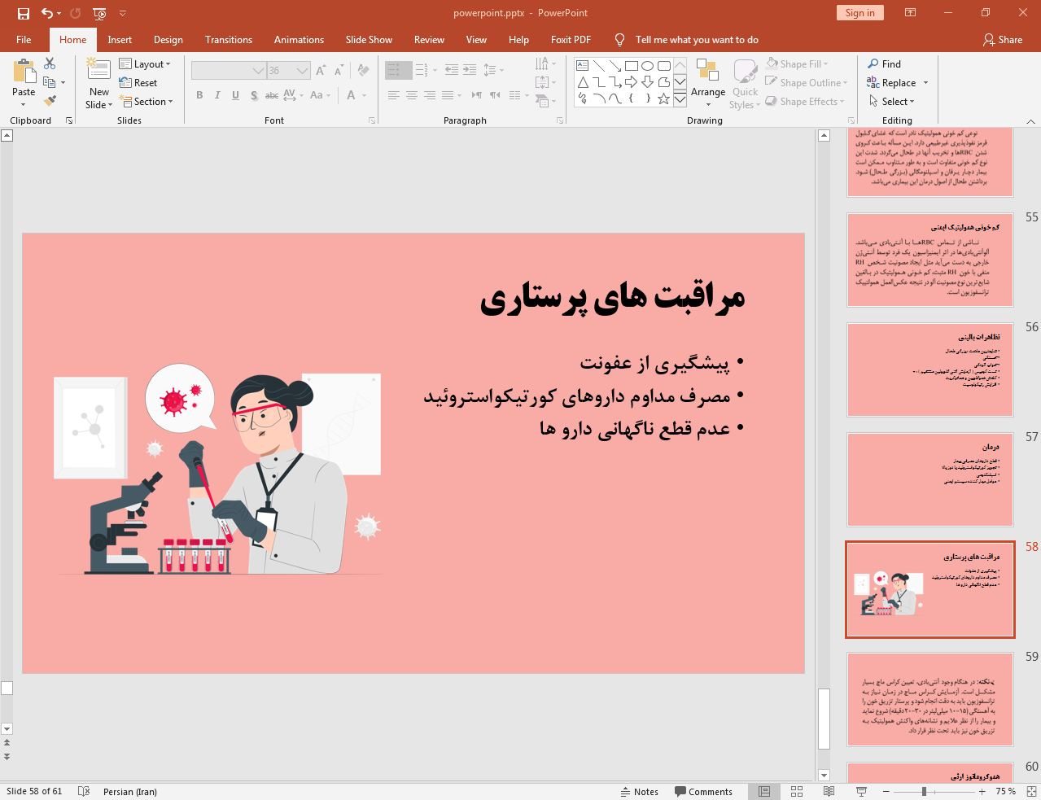Select the Format Painter brush
The width and height of the screenshot is (1041, 800).
click(x=50, y=101)
